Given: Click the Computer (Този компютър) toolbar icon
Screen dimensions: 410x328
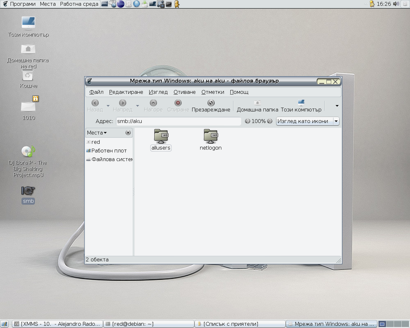Looking at the screenshot, I should click(x=301, y=103).
